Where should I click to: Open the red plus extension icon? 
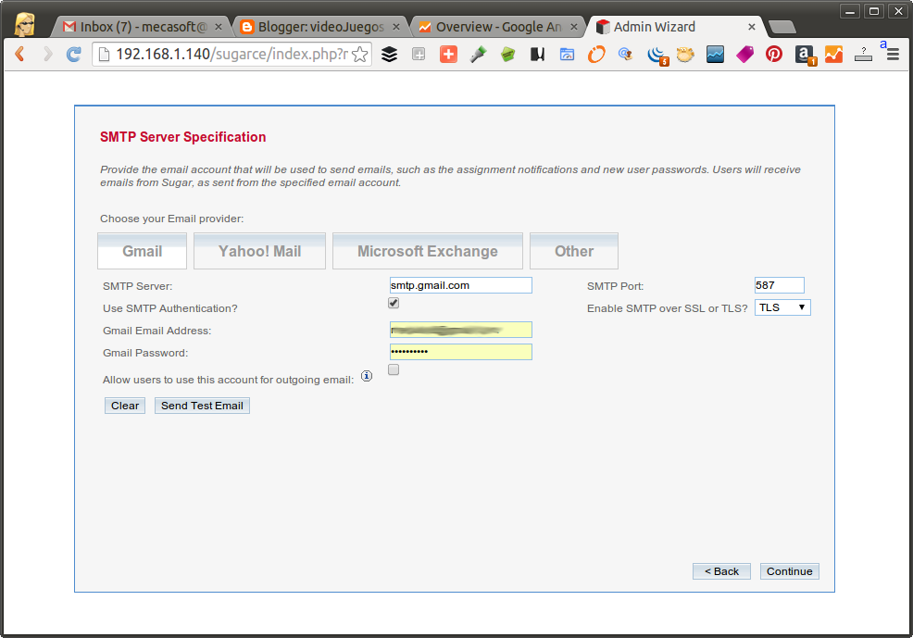tap(448, 55)
